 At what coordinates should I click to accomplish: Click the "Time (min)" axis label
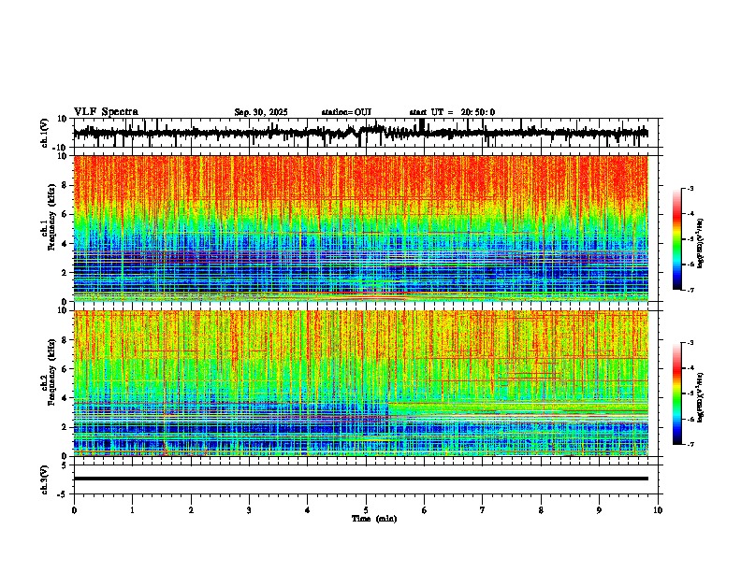pos(374,519)
